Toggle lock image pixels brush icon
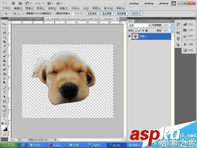 click(x=139, y=30)
